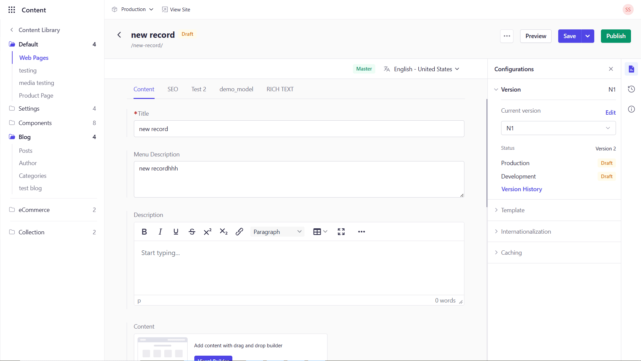Click the strikethrough icon
This screenshot has height=361, width=641.
pos(192,232)
